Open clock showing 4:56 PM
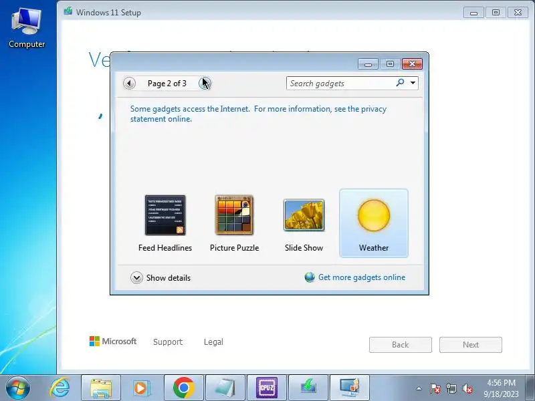This screenshot has height=401, width=535. (x=501, y=388)
